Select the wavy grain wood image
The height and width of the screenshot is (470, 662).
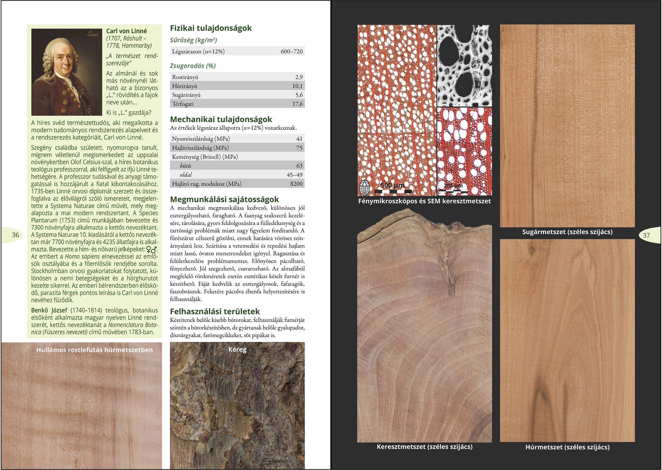point(81,406)
